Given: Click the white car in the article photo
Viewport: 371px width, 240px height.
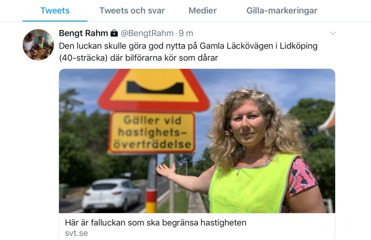Looking at the screenshot, I should tap(111, 195).
